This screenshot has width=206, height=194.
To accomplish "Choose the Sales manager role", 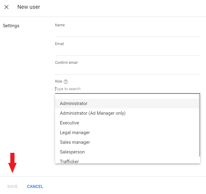I will tap(75, 142).
